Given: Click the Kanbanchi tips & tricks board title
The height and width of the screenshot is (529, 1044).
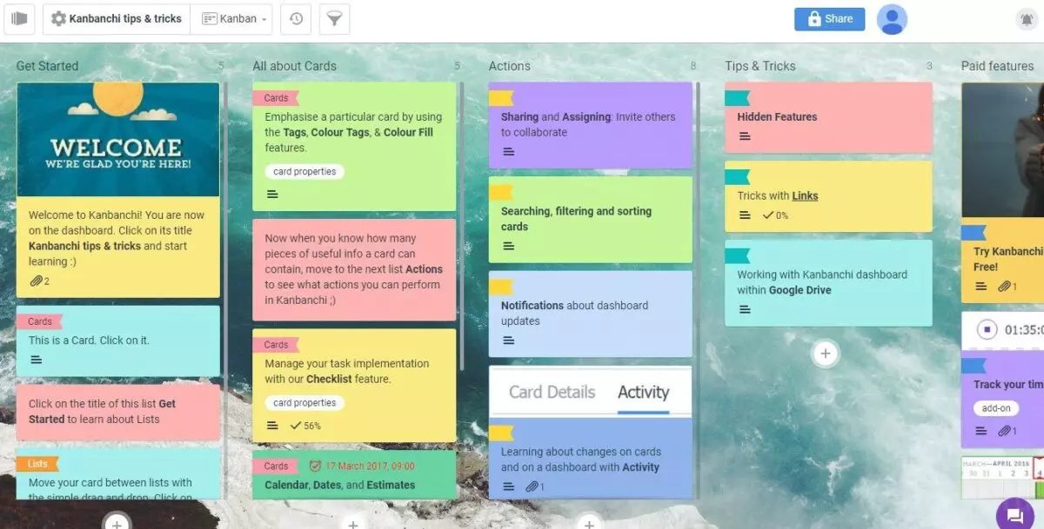Looking at the screenshot, I should (125, 18).
